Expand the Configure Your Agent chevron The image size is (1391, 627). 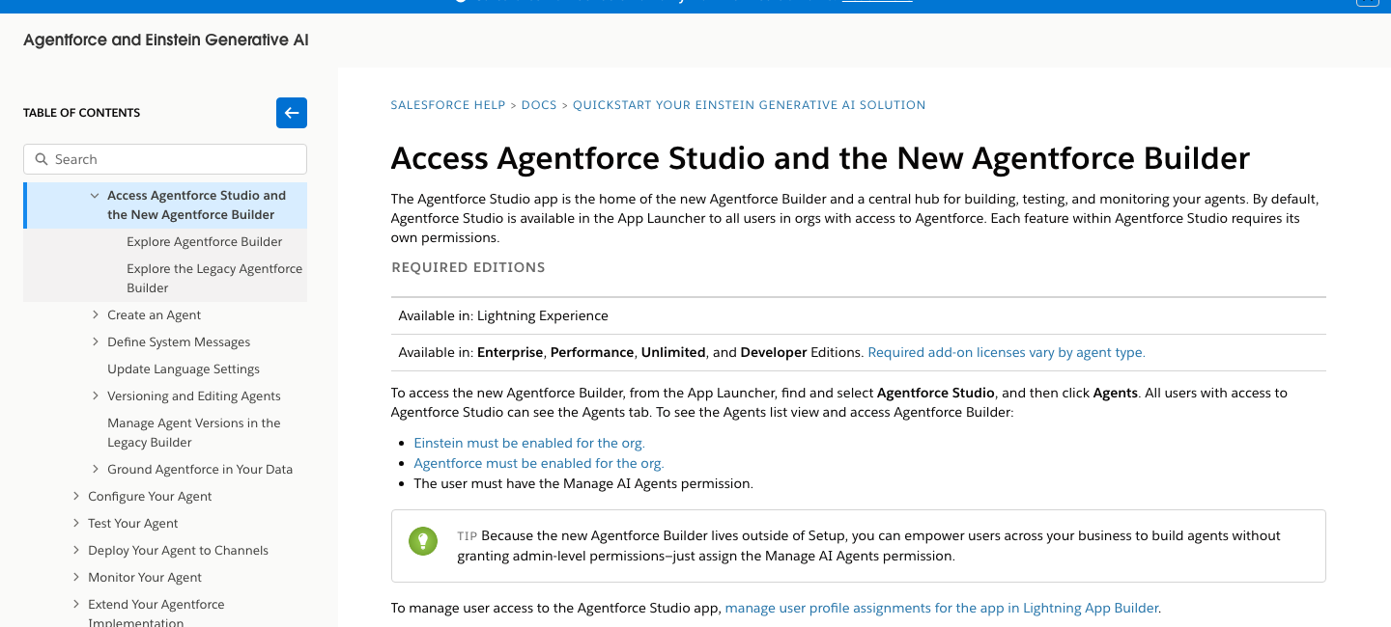pyautogui.click(x=76, y=497)
